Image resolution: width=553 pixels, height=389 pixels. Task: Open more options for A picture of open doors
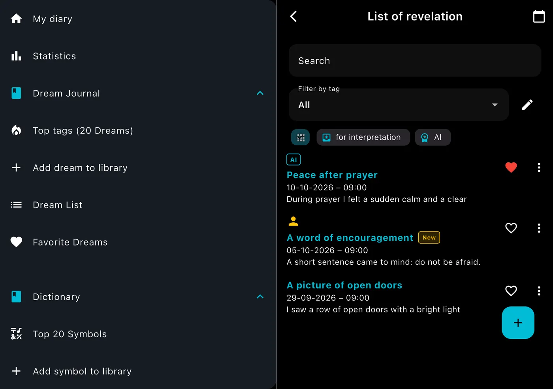click(539, 291)
